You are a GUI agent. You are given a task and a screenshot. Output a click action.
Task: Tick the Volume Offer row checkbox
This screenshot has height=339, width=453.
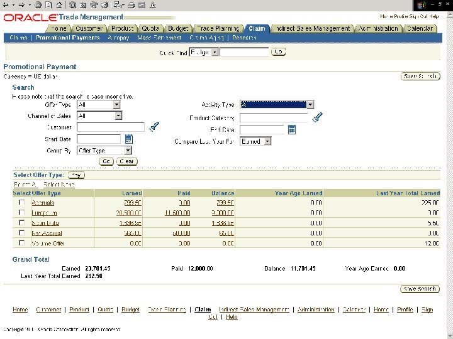coord(21,243)
